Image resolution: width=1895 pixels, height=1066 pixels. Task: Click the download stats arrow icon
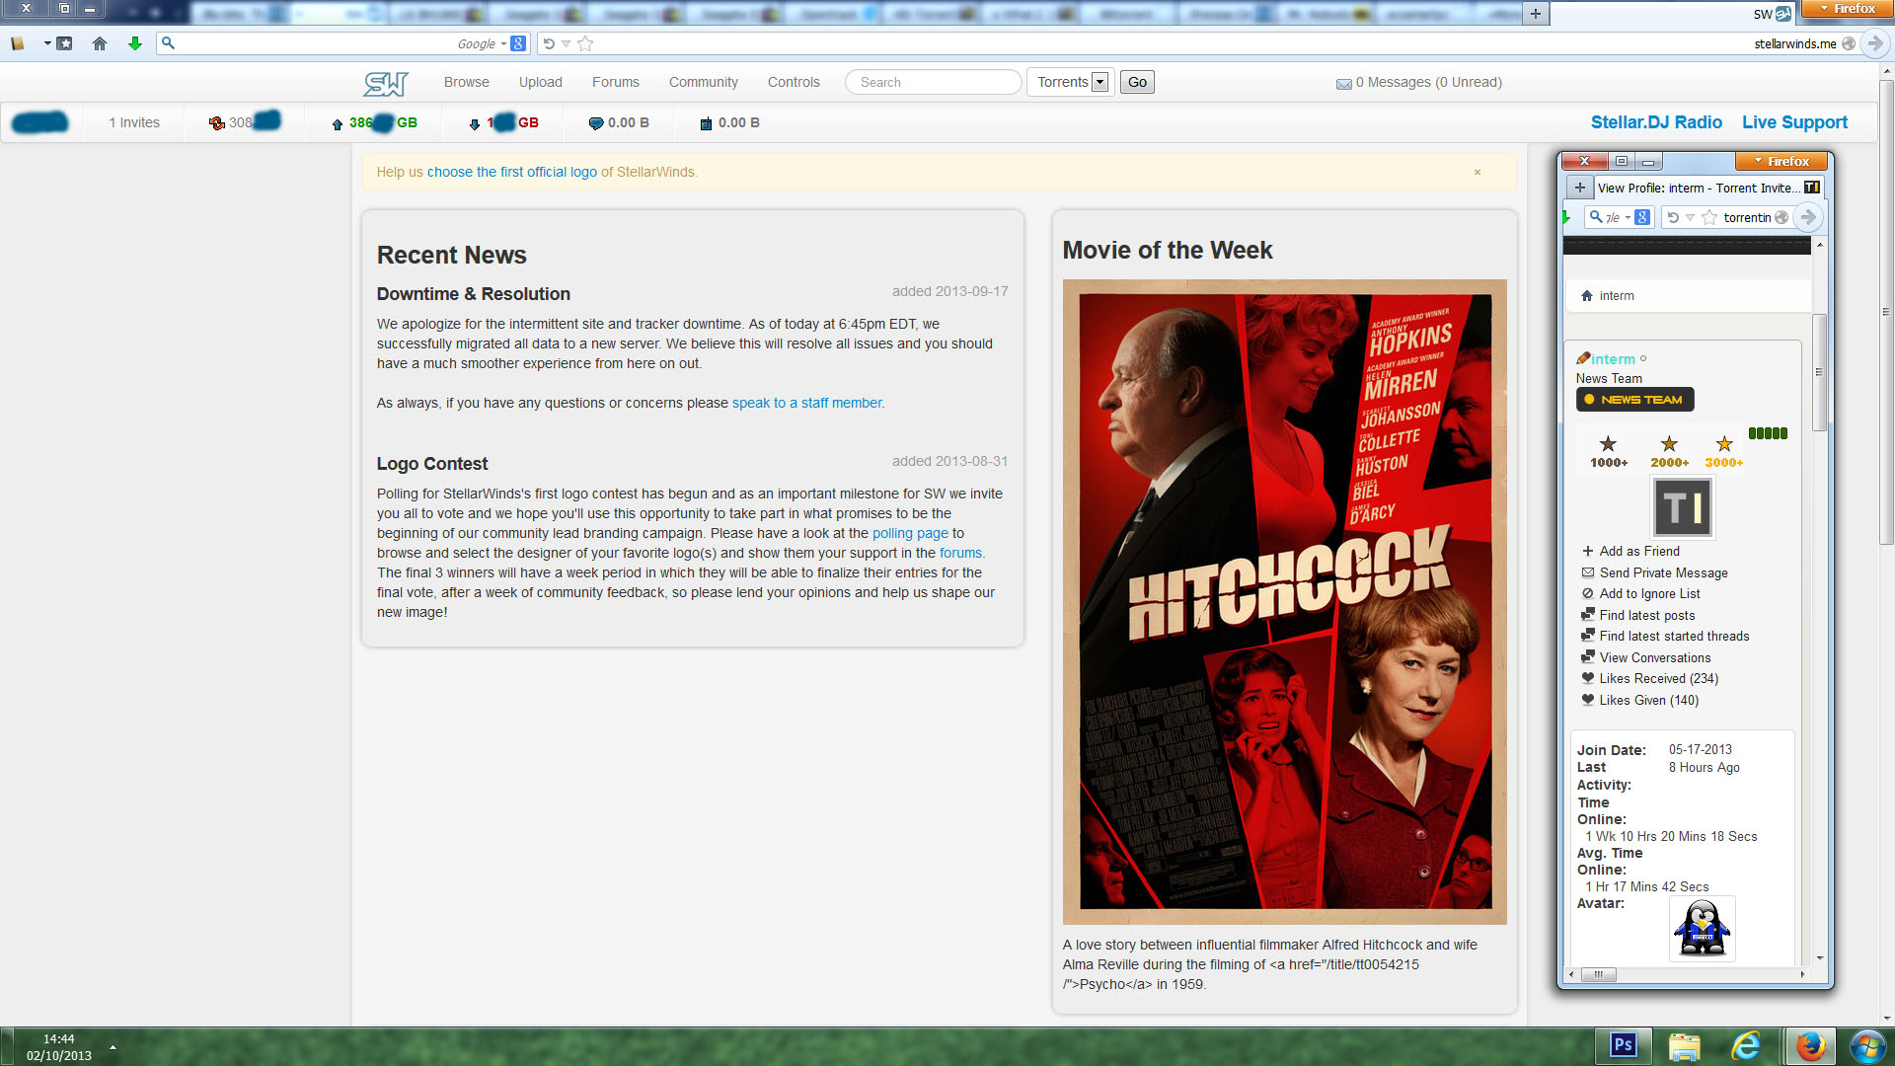[x=475, y=124]
